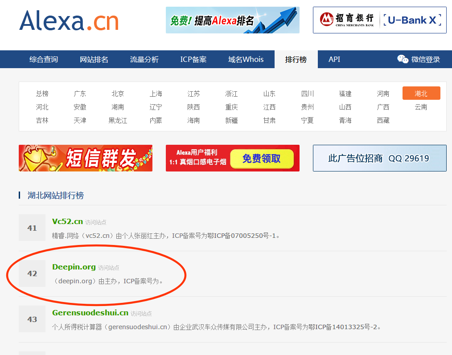Select the 陕西 region

(x=194, y=107)
